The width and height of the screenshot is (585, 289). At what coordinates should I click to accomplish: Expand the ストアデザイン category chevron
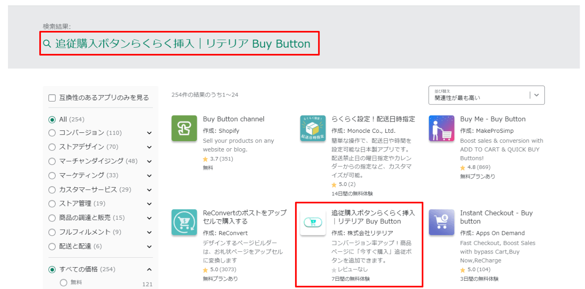tap(149, 147)
